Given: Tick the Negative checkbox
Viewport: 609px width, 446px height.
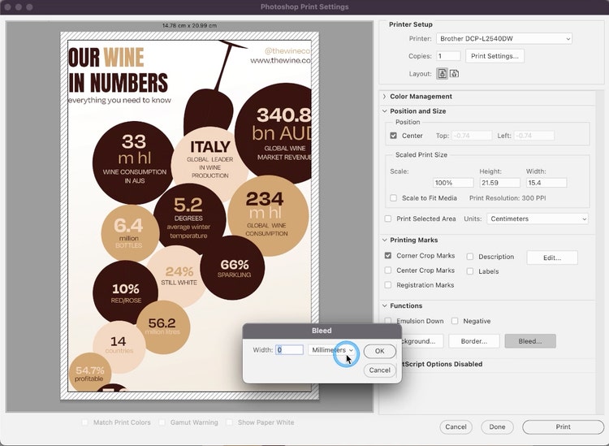Looking at the screenshot, I should click(455, 321).
